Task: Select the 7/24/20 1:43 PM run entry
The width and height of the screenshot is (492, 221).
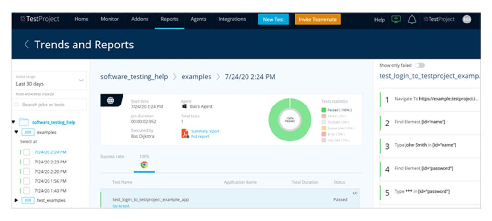Action: (x=50, y=191)
